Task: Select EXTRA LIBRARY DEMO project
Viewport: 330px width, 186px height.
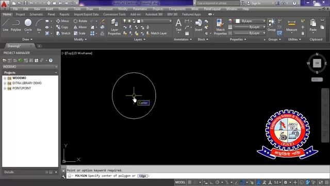Action: click(27, 83)
